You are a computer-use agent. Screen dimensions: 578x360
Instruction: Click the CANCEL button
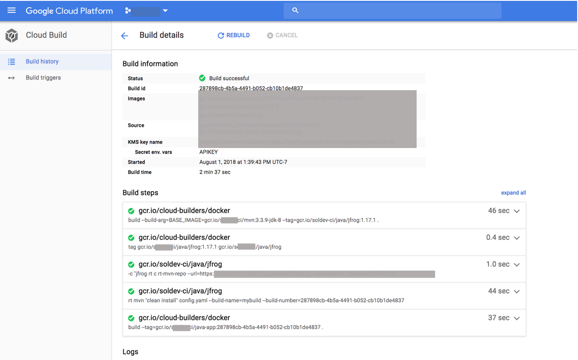282,35
